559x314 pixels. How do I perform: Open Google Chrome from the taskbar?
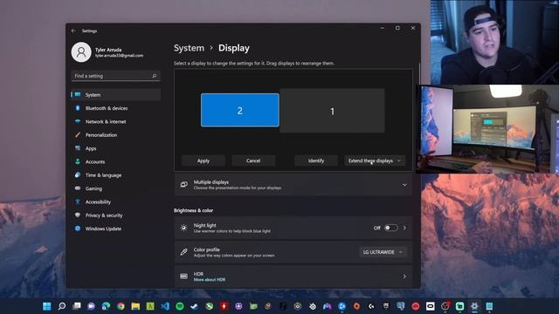coord(121,306)
